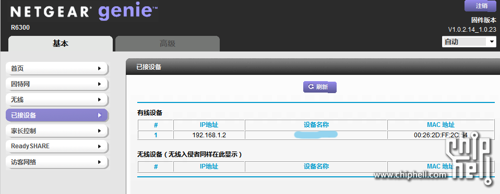500x194 pixels.
Task: Click the arrow icon on 因特网 menu item
Action: (100, 84)
